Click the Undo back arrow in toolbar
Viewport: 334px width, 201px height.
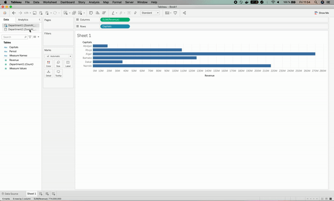pos(14,13)
